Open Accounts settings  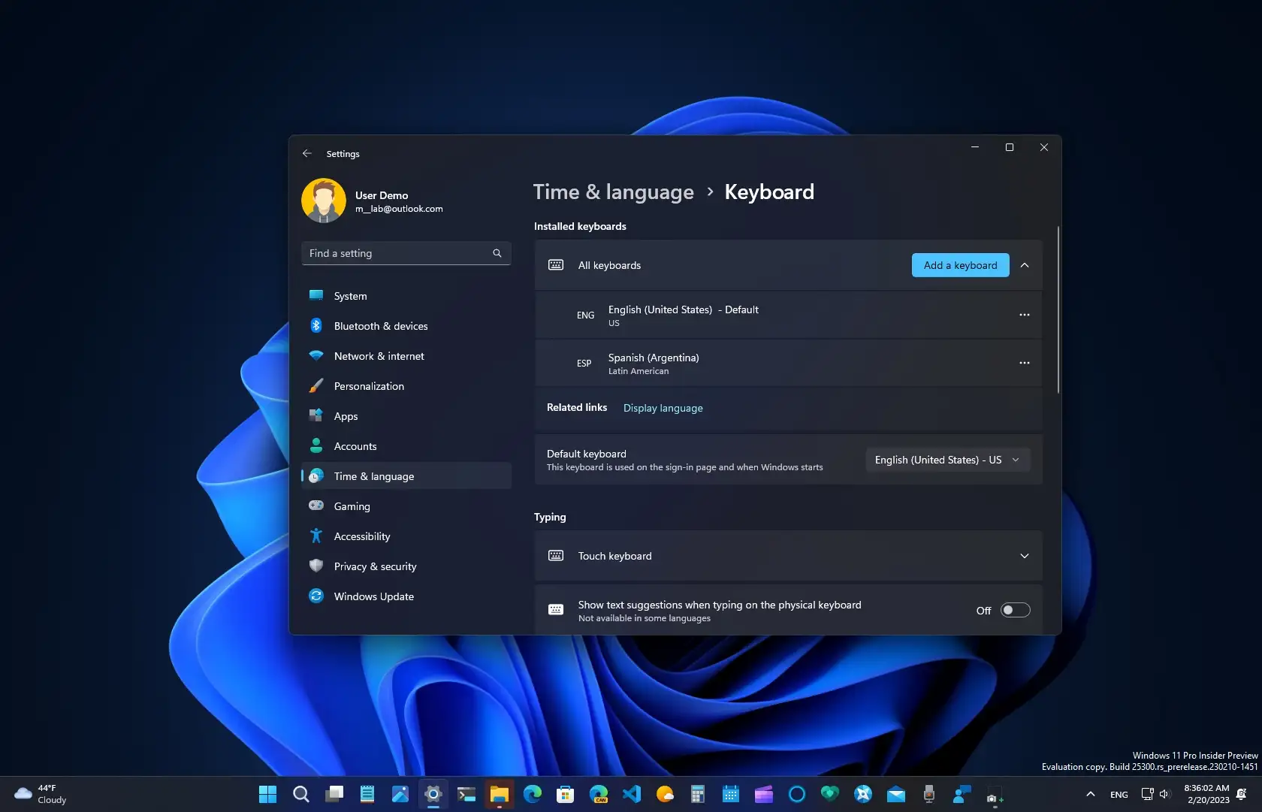click(406, 446)
